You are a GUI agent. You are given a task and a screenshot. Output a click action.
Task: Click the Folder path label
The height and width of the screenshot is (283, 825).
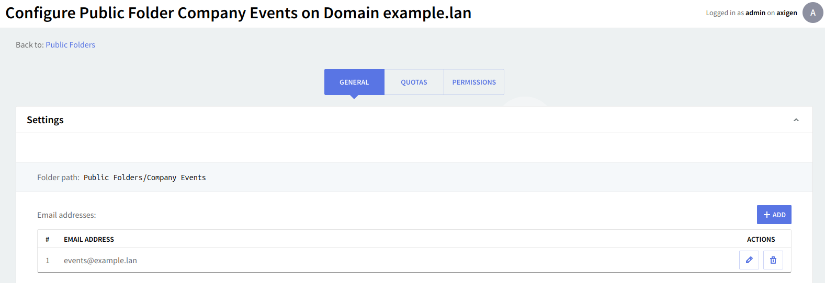pyautogui.click(x=58, y=178)
